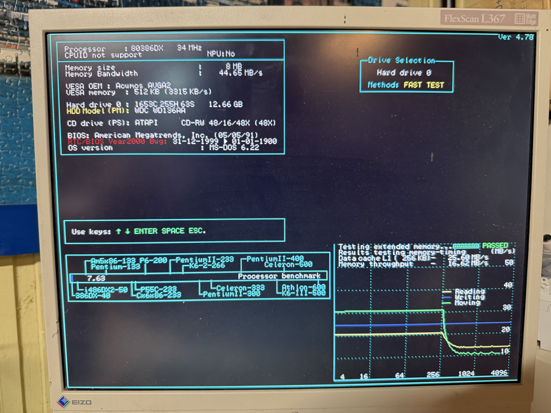Click the 80386DX processor value
551x413 pixels.
coord(147,48)
